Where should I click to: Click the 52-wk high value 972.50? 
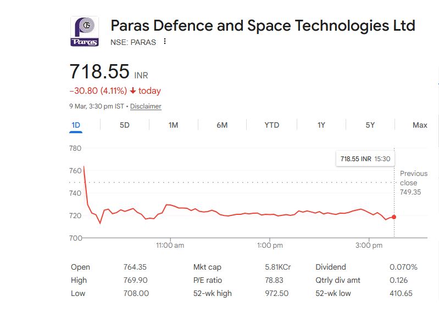coord(276,293)
